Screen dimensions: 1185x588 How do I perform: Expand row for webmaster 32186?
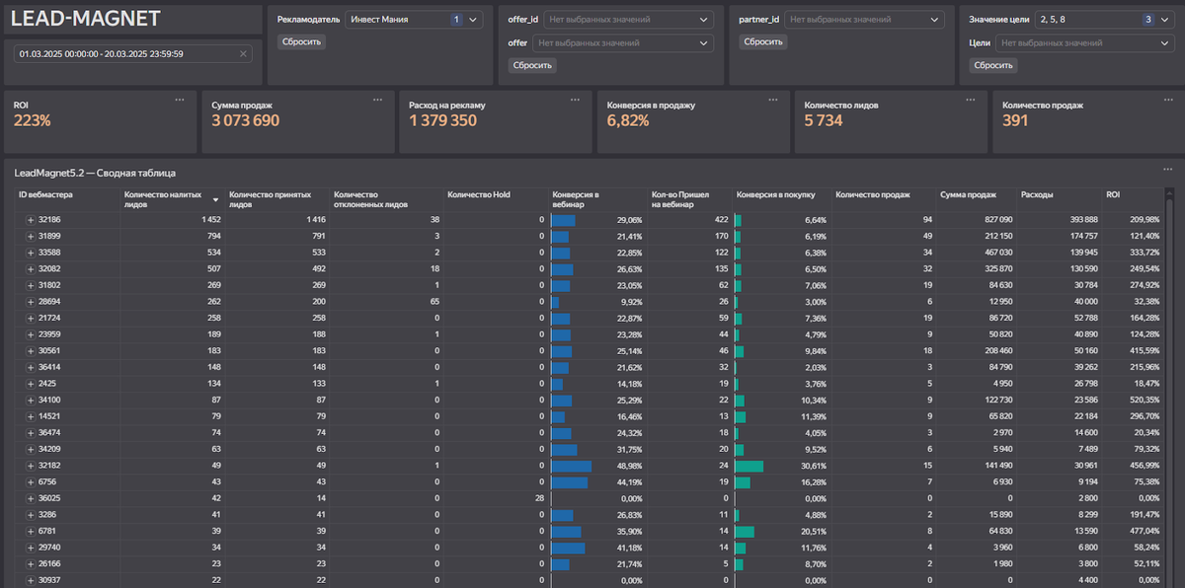(x=30, y=219)
